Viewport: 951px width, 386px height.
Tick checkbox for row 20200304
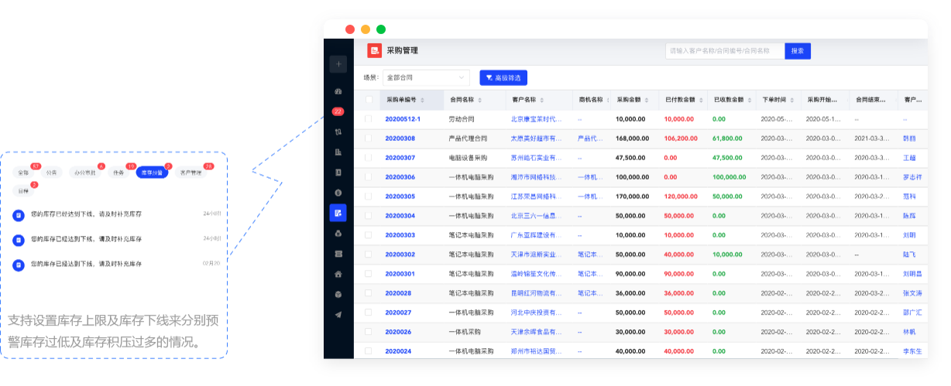[369, 216]
